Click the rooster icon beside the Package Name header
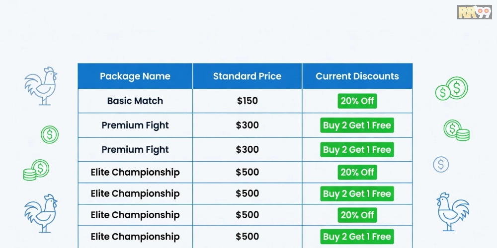Viewport: 497px width, 248px height. tap(41, 87)
